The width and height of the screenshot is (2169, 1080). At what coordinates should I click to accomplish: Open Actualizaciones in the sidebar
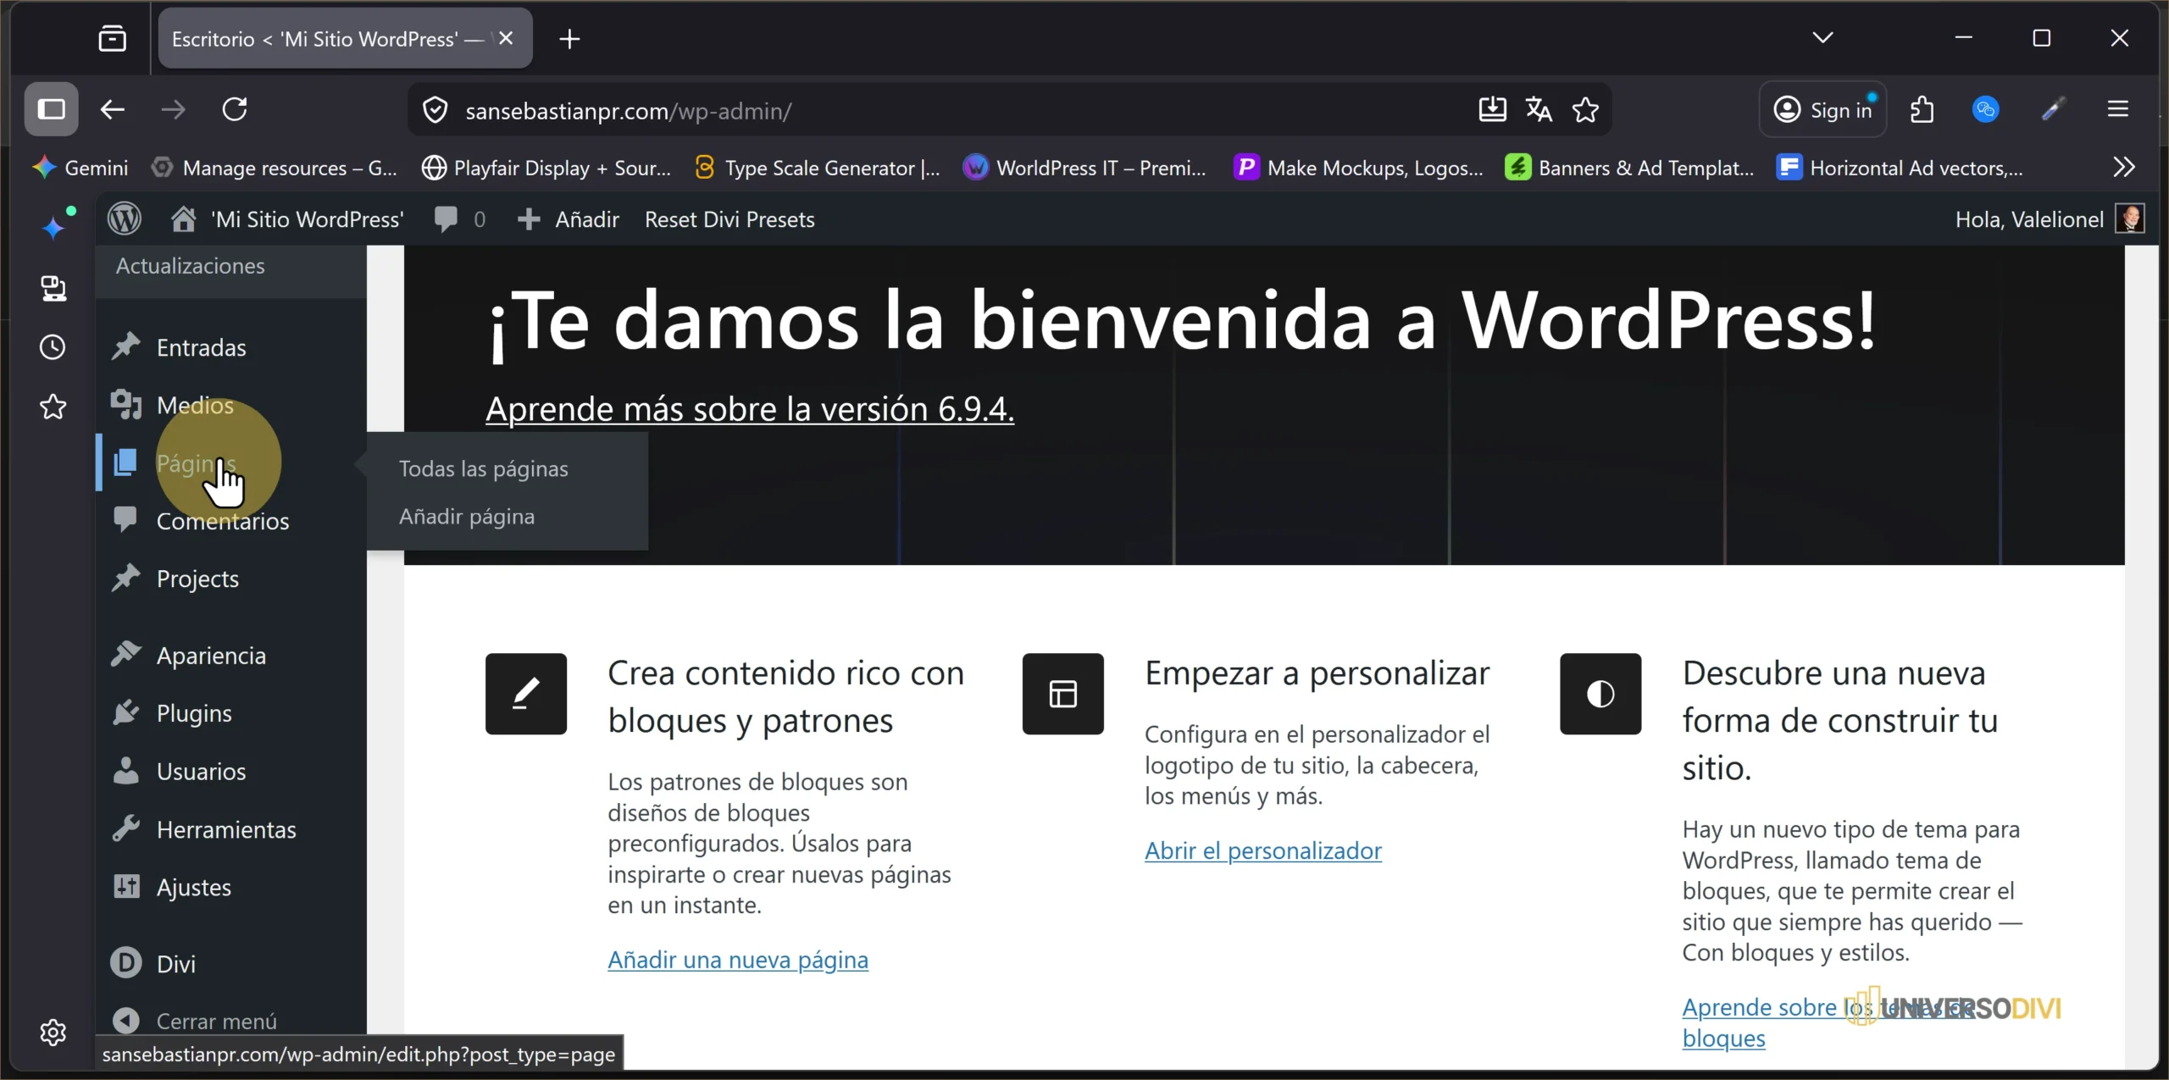191,266
